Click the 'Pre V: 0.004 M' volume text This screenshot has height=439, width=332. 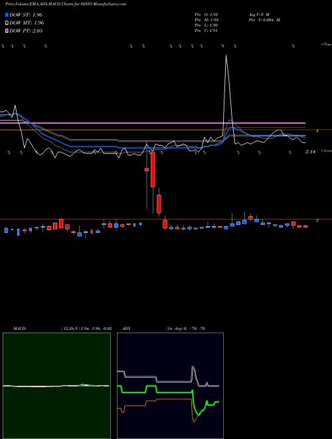264,20
